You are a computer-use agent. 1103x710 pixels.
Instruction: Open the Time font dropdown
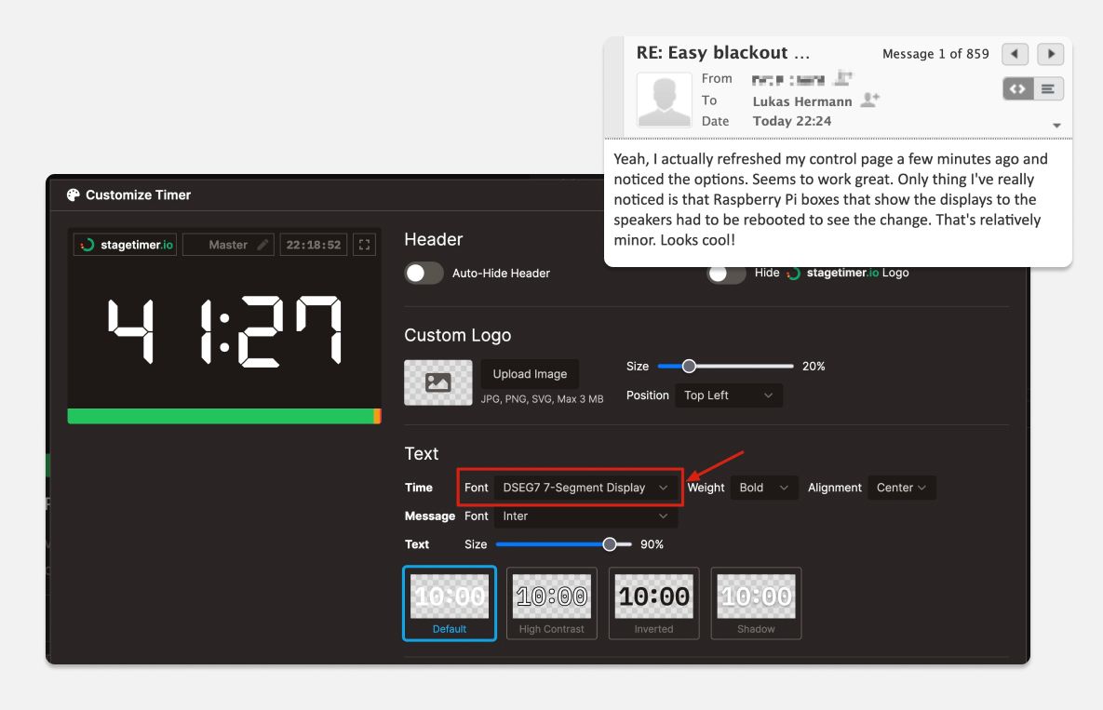coord(585,488)
